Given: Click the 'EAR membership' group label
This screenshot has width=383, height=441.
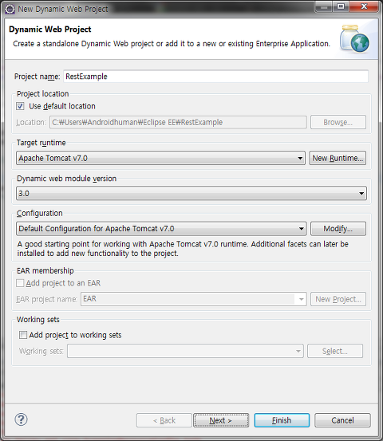Looking at the screenshot, I should pyautogui.click(x=45, y=270).
